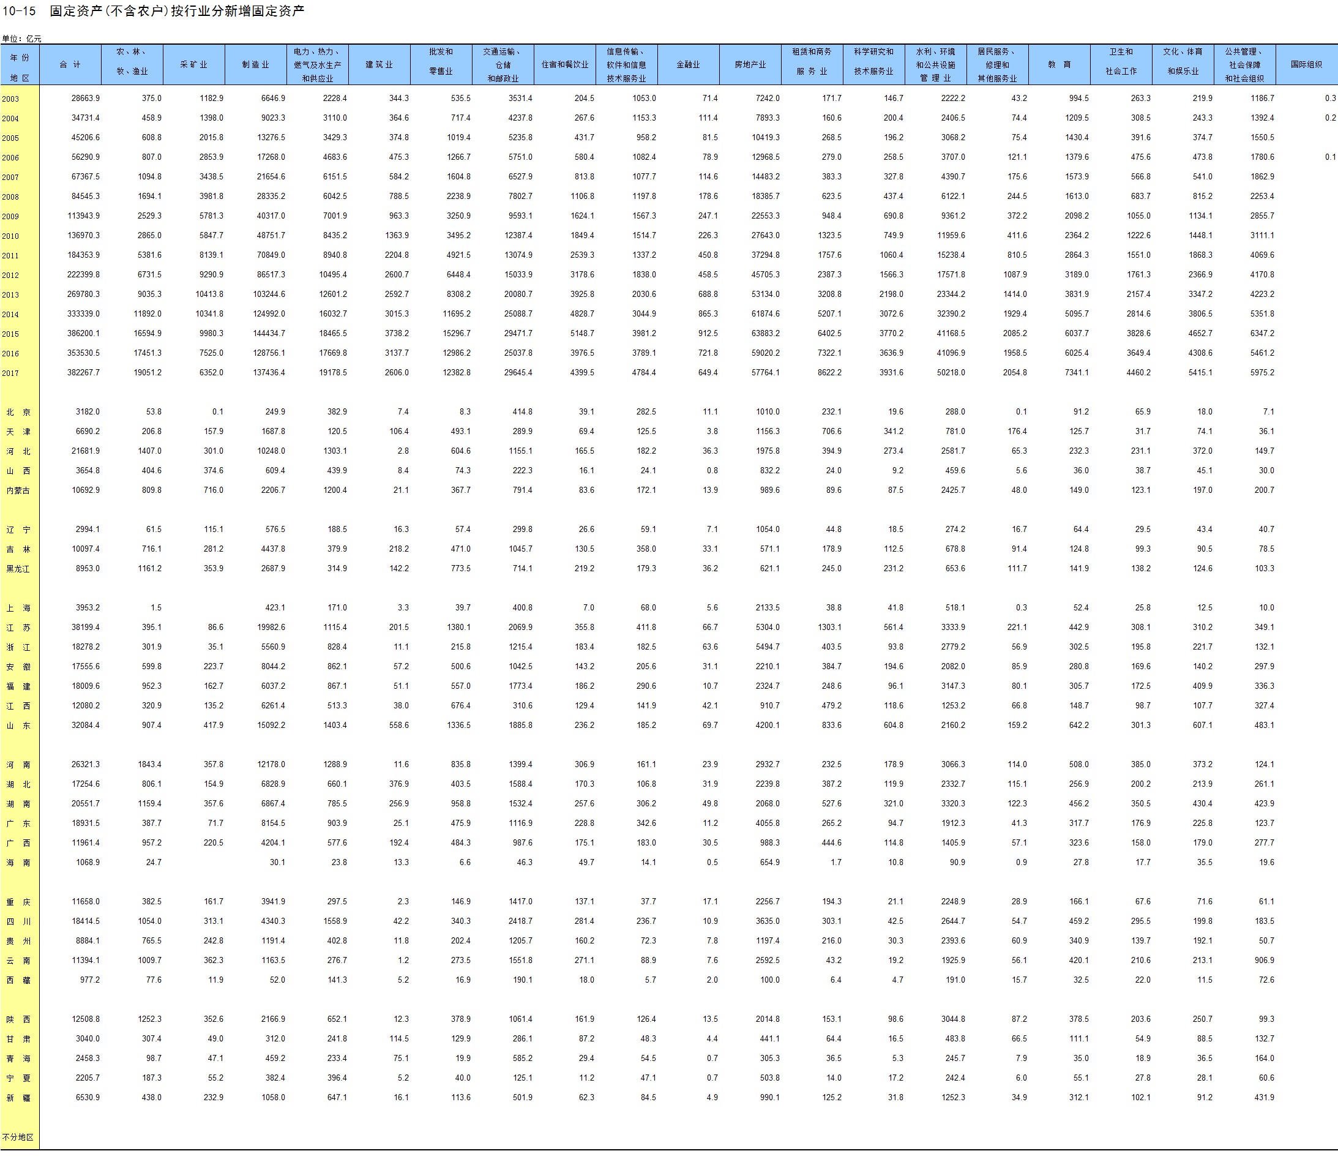Select the 2017 year row label
This screenshot has height=1170, width=1338.
tap(10, 373)
